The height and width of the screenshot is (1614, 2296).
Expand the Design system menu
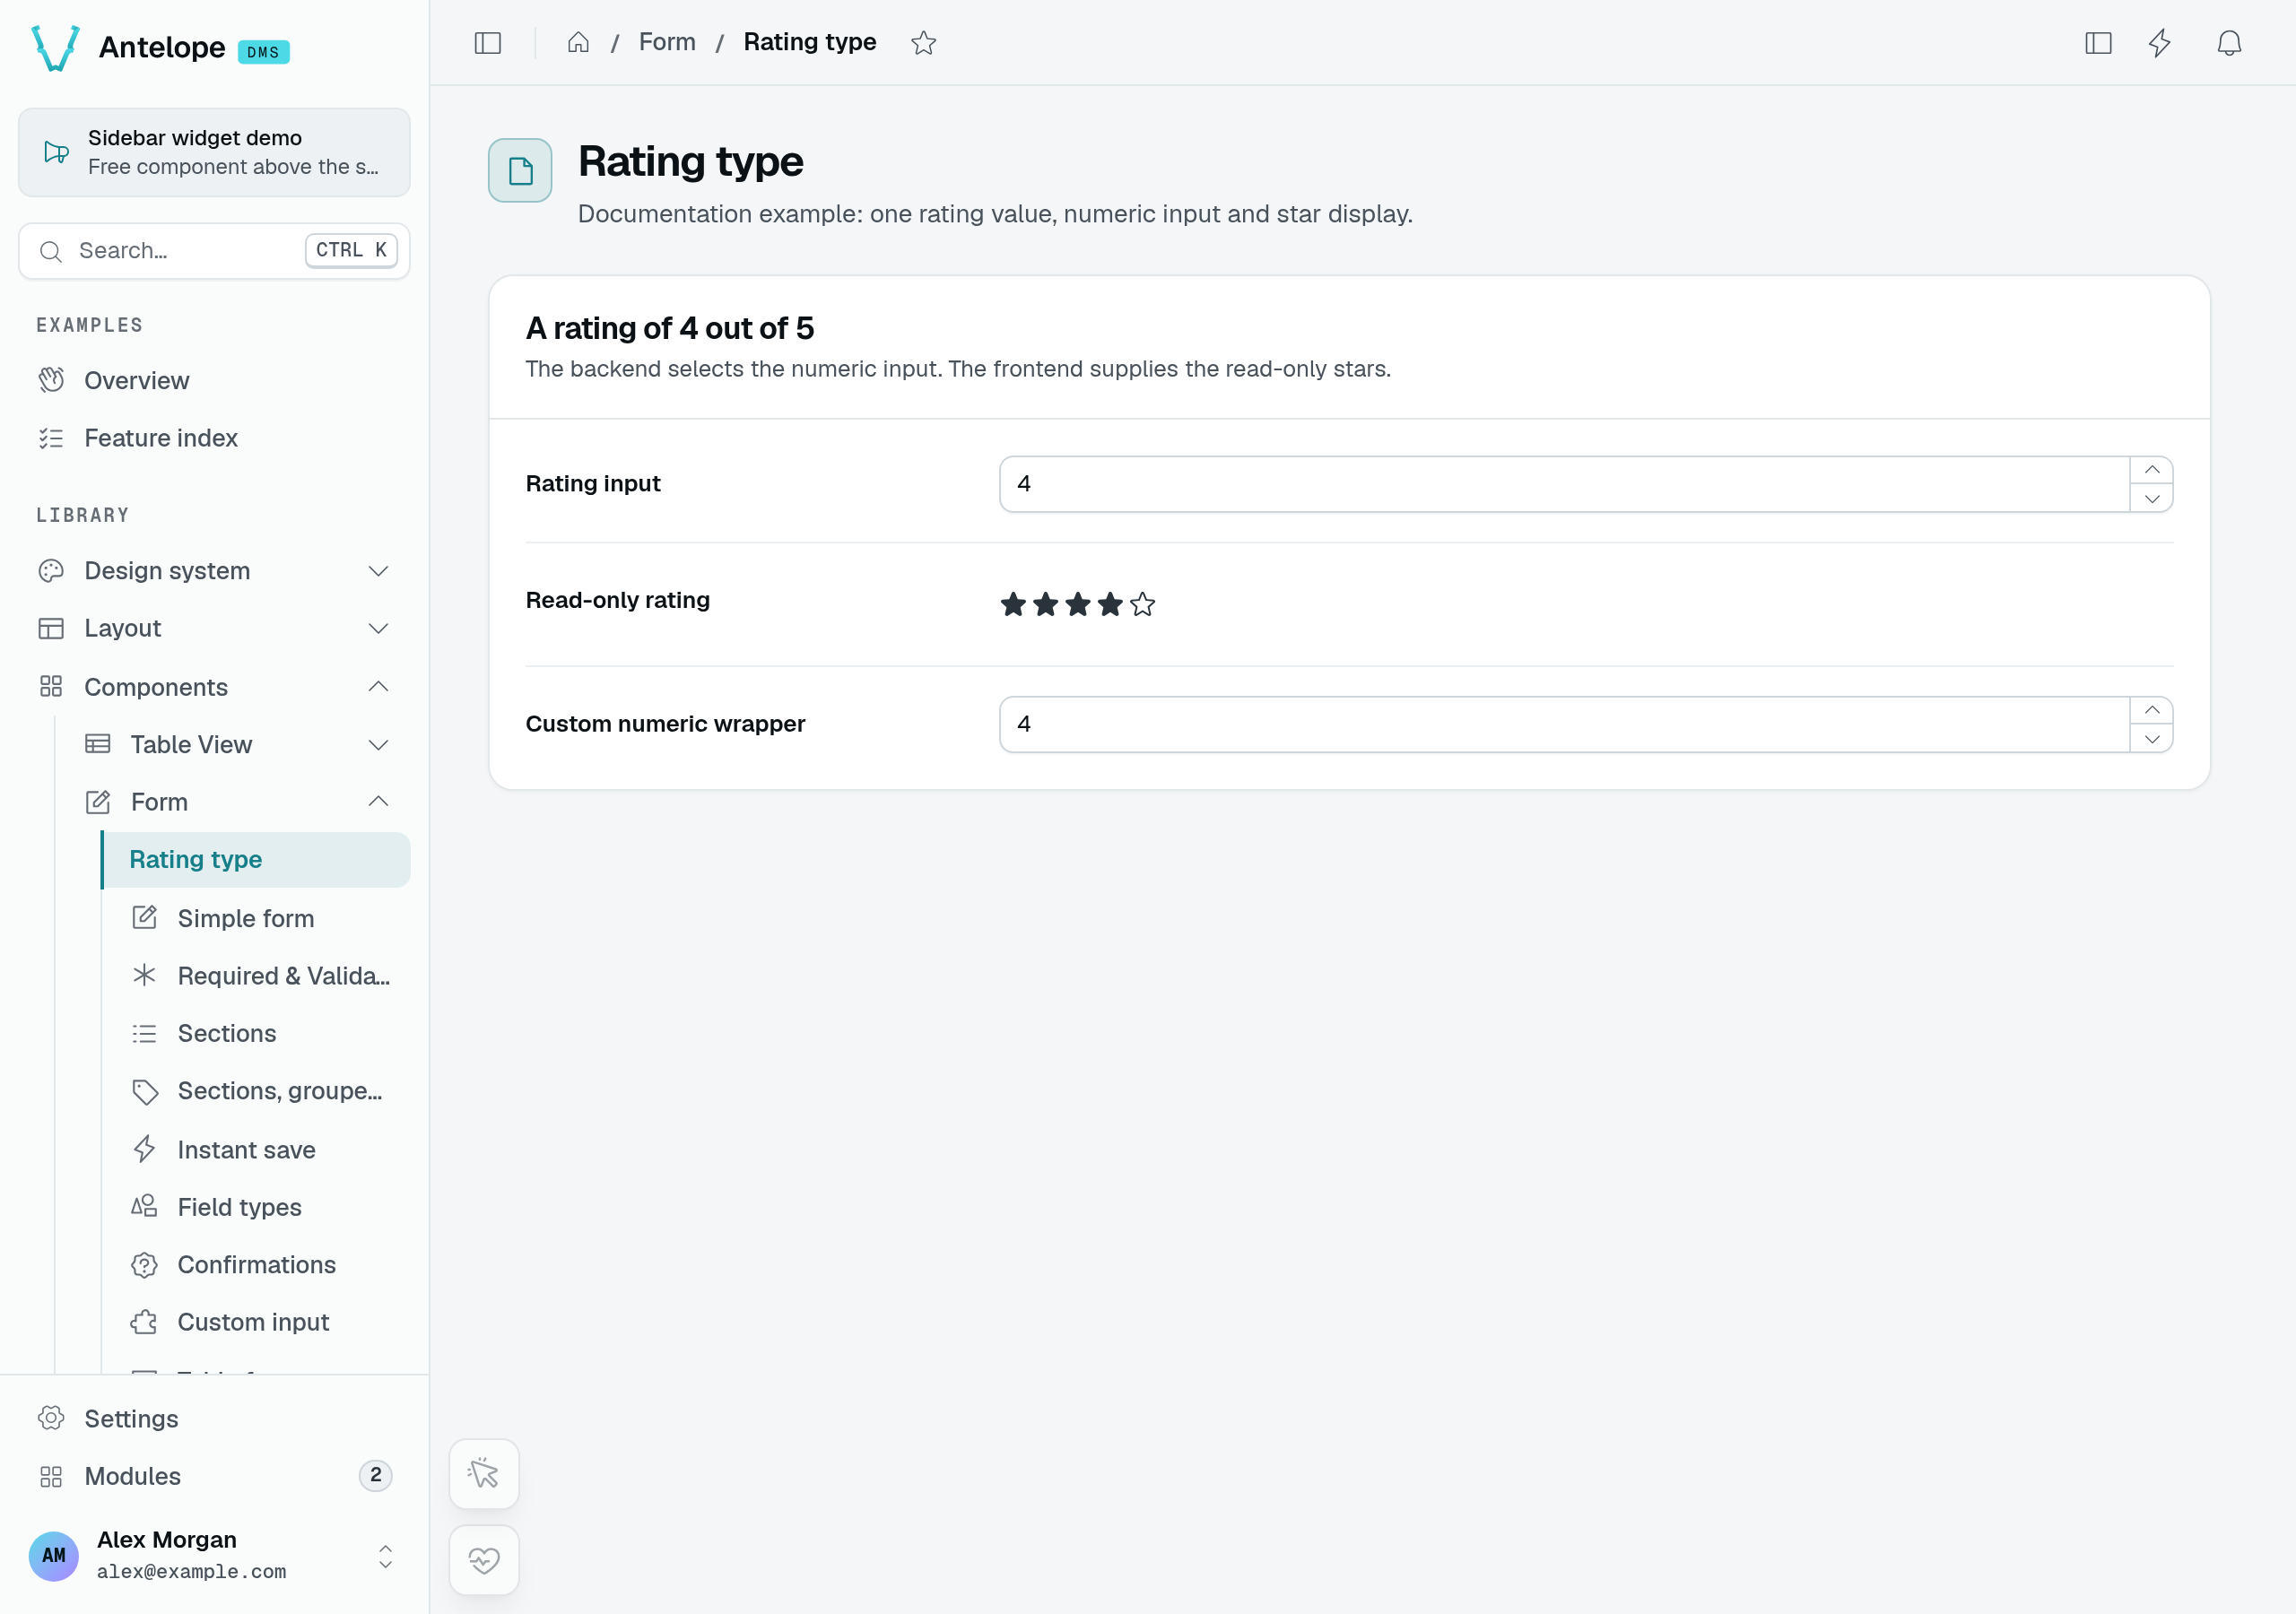click(x=214, y=571)
